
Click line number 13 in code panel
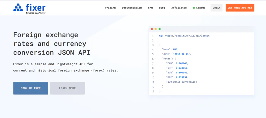point(153,91)
